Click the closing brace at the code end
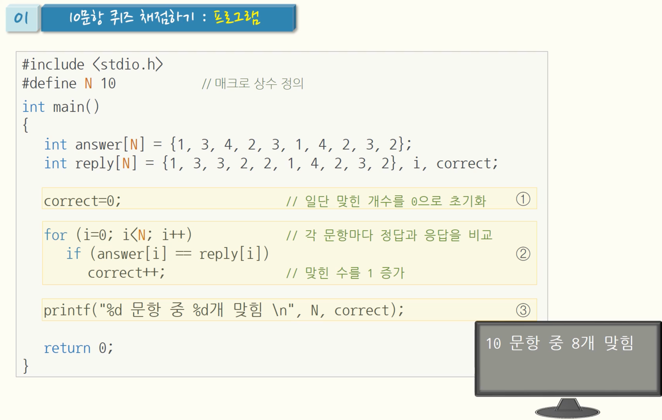The height and width of the screenshot is (420, 662). [x=25, y=366]
